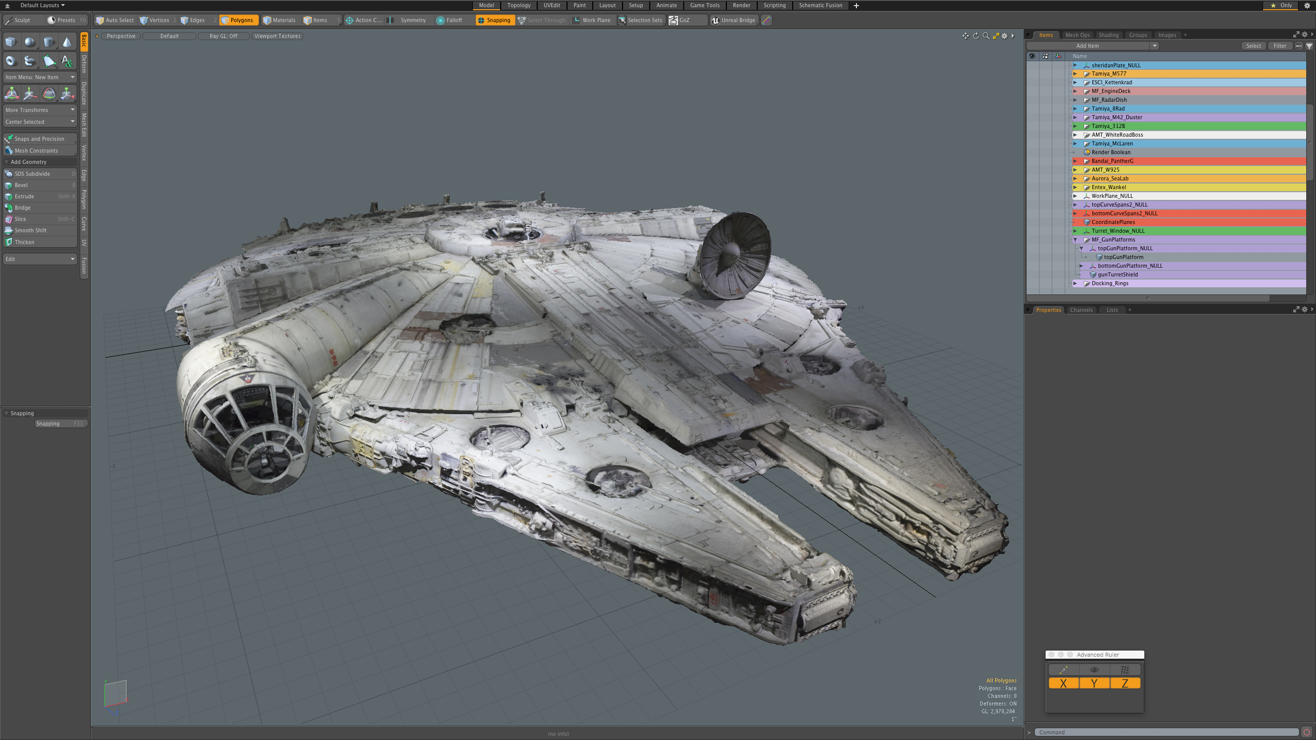The width and height of the screenshot is (1316, 740).
Task: Click viewport rotate icon
Action: click(x=976, y=36)
